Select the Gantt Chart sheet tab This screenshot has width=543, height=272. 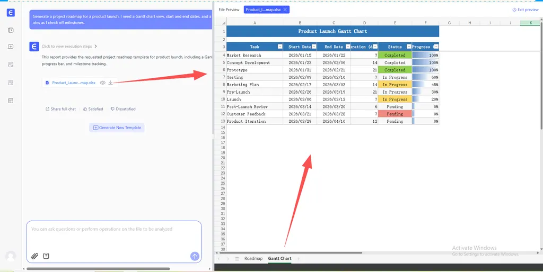[x=279, y=259]
